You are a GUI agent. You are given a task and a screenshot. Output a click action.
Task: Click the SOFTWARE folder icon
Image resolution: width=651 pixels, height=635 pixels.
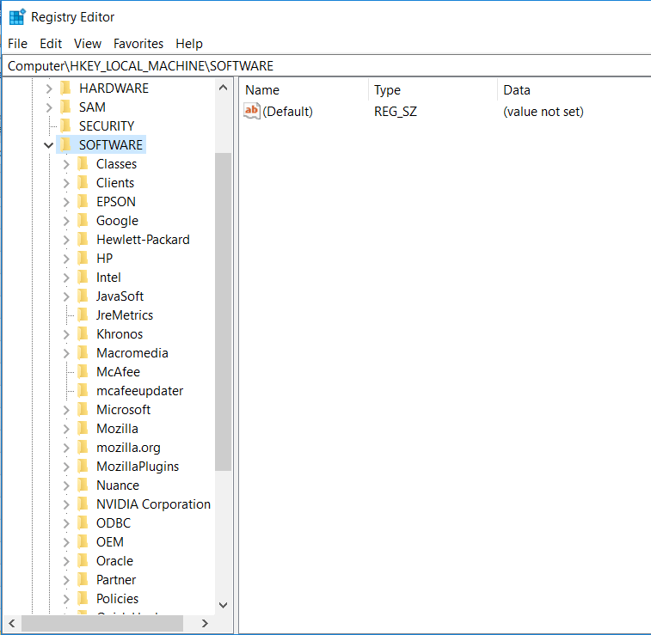(65, 144)
